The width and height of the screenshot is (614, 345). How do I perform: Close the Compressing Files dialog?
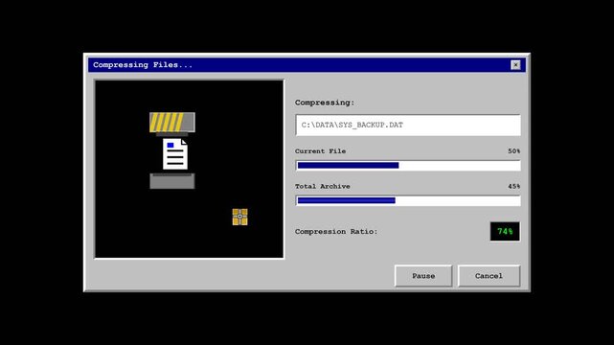(515, 65)
